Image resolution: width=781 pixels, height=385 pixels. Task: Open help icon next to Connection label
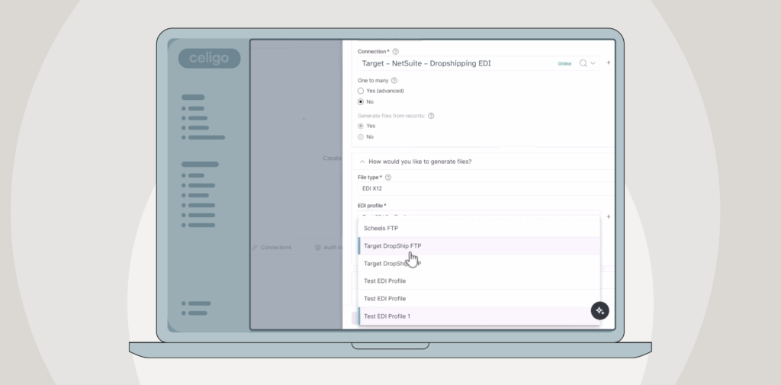(x=395, y=51)
